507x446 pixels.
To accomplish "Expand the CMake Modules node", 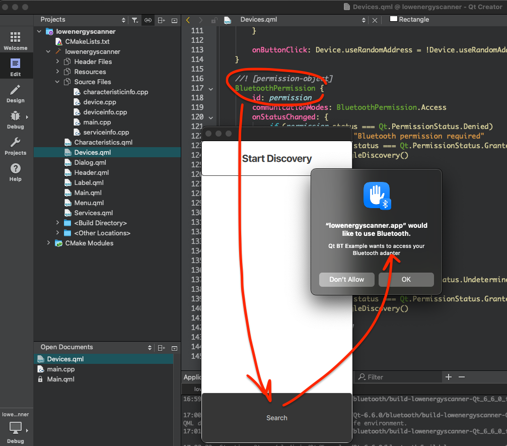I will coord(48,242).
